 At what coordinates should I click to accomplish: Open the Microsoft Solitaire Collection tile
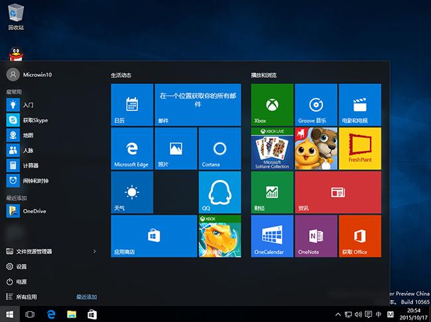272,149
